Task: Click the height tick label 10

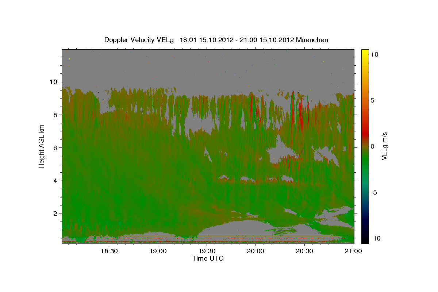Action: click(x=53, y=82)
